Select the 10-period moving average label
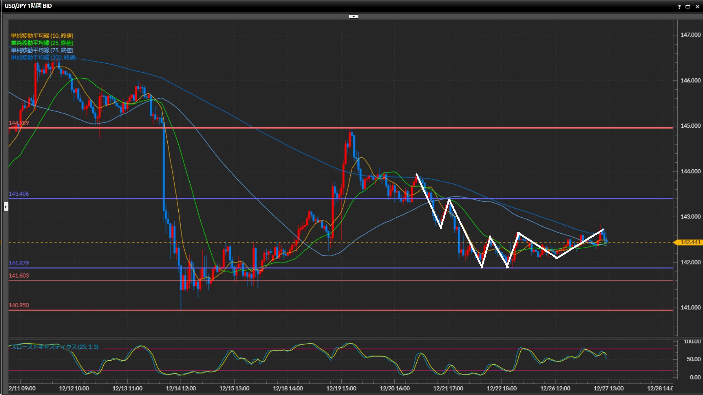The height and width of the screenshot is (395, 703). (x=42, y=35)
